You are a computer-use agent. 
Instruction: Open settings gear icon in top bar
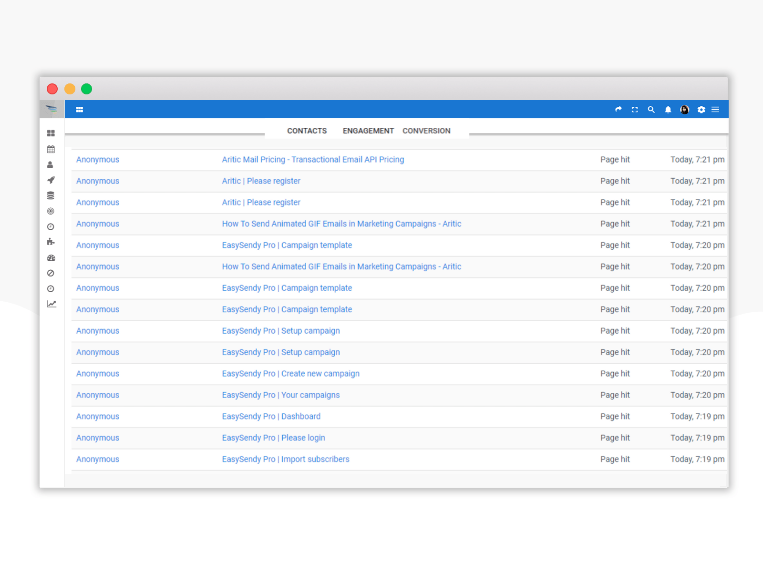click(701, 110)
